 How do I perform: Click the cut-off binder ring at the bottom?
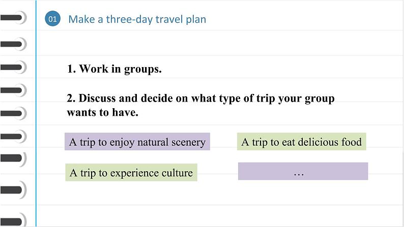13,220
